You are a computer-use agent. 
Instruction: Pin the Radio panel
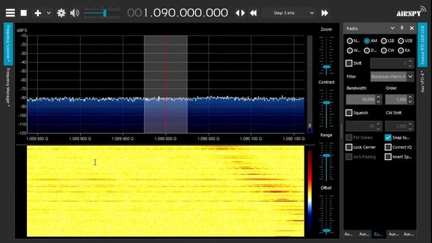402,28
